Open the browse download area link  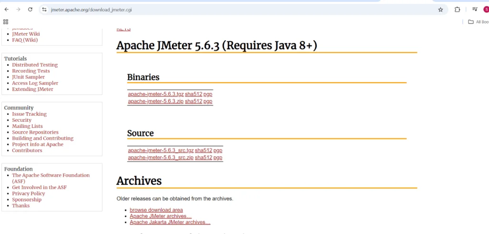[x=156, y=210]
